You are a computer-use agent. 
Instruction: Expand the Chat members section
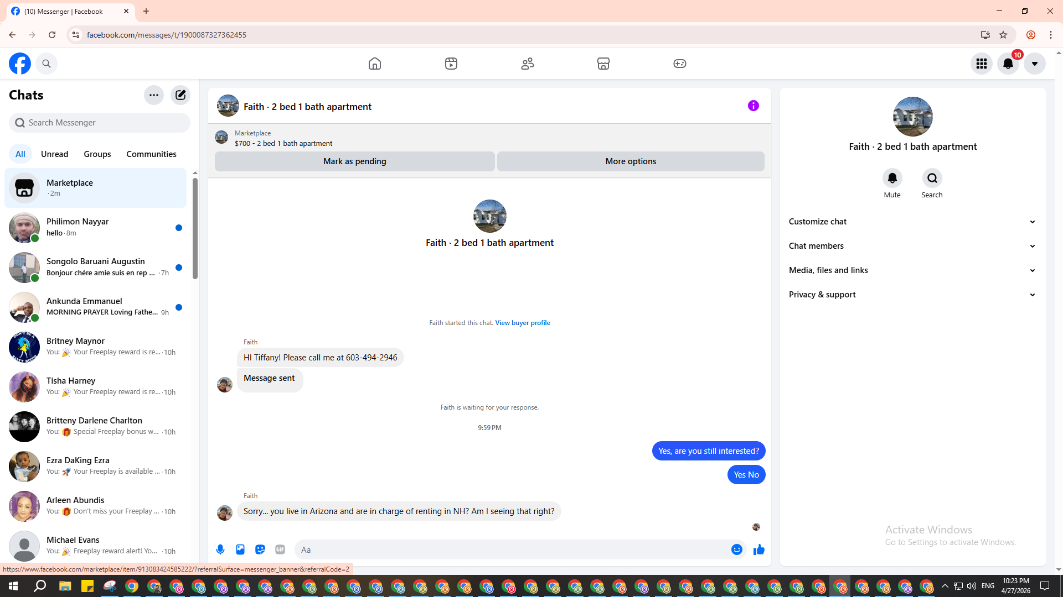913,246
